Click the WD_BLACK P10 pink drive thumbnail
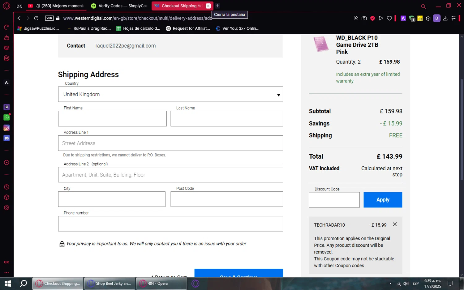Viewport: 464px width, 290px height. tap(321, 44)
